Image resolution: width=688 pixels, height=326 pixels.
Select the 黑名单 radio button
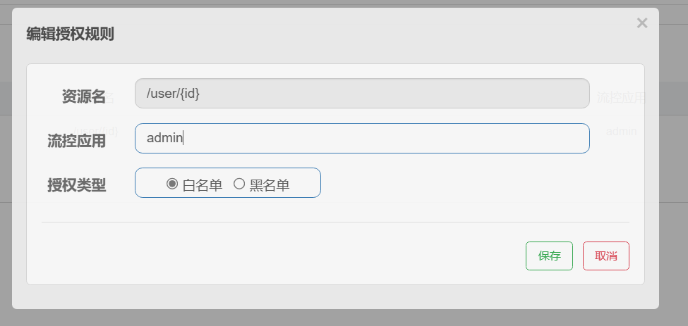tap(239, 184)
